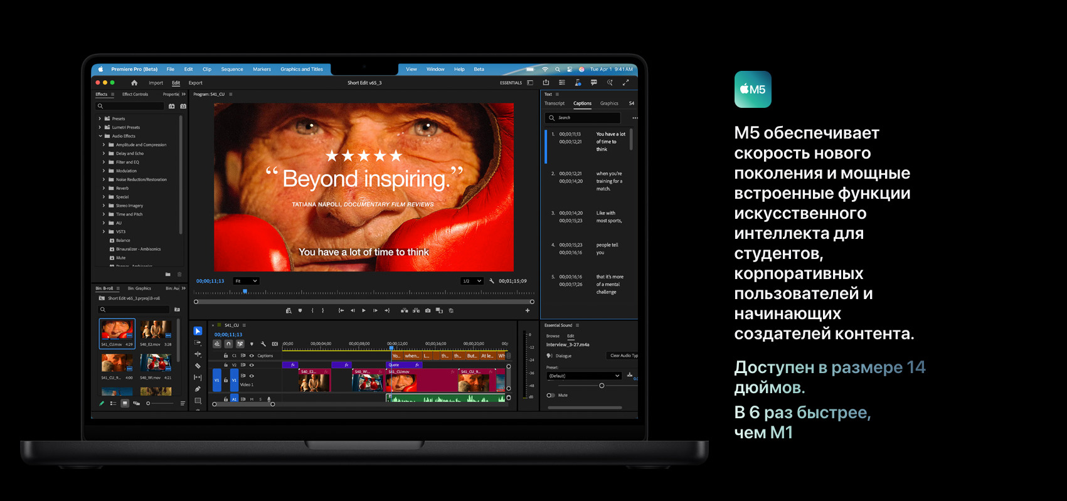The width and height of the screenshot is (1067, 501).
Task: Open the Export workspace
Action: [196, 83]
